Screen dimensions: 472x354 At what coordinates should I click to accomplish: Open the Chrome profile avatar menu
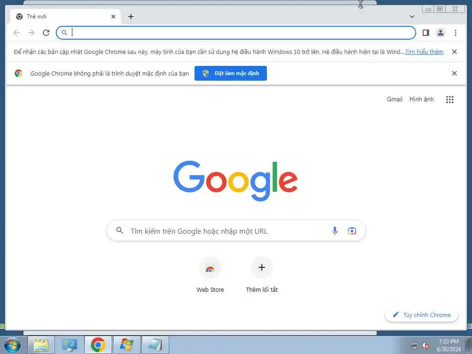[440, 33]
